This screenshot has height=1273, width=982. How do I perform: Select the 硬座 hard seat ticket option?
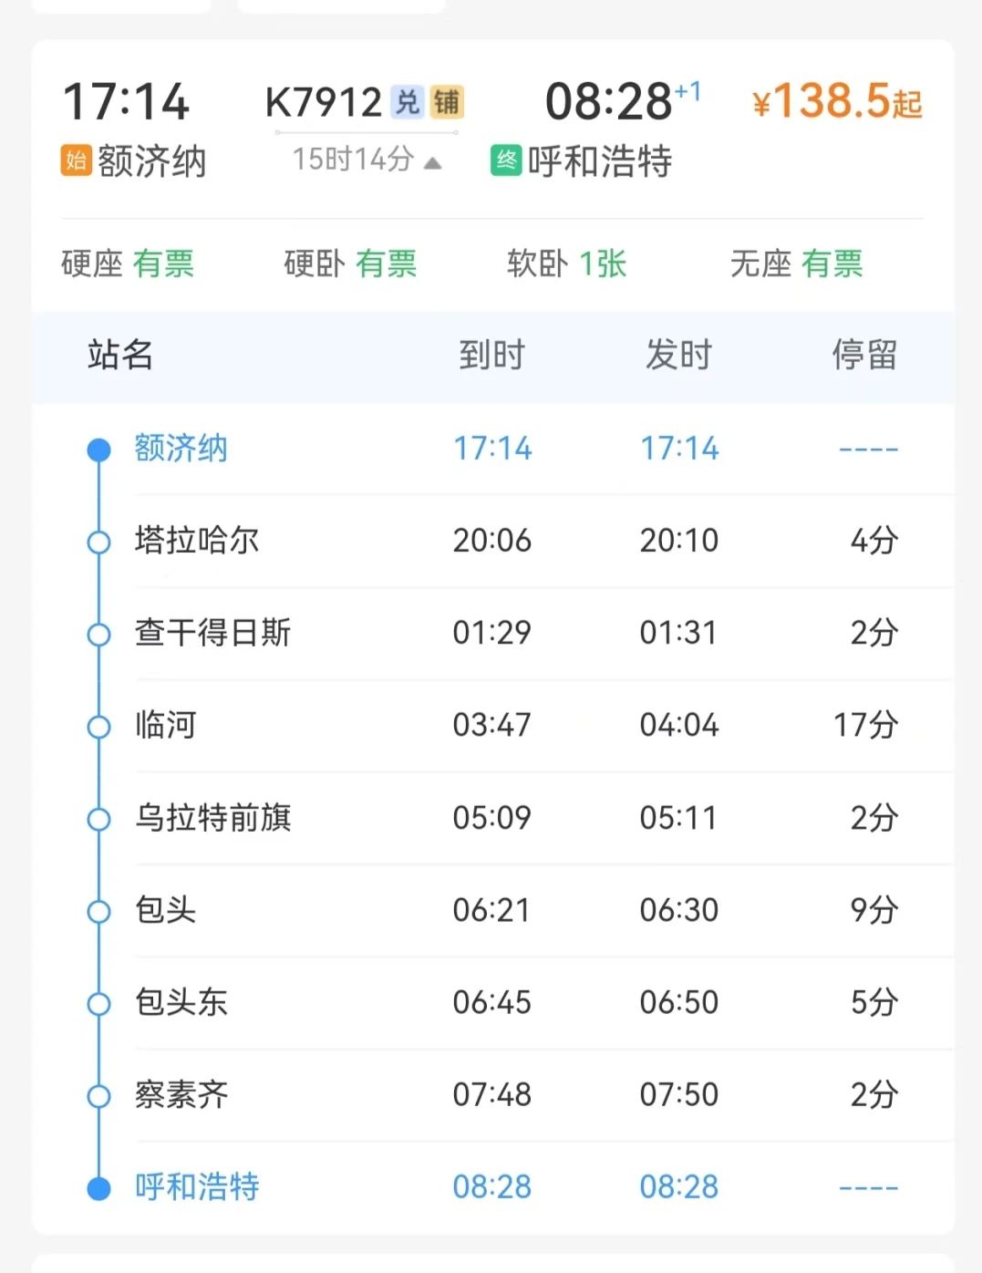pyautogui.click(x=128, y=264)
